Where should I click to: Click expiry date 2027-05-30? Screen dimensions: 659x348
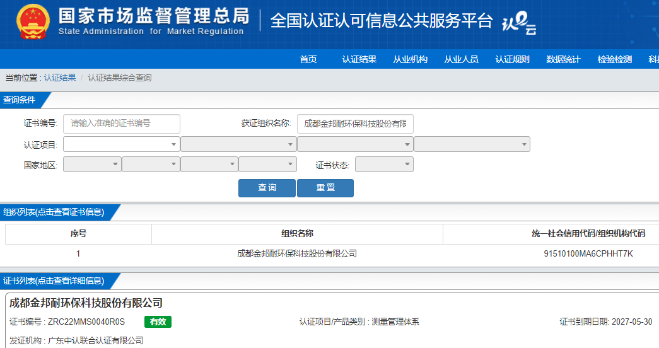(x=632, y=322)
